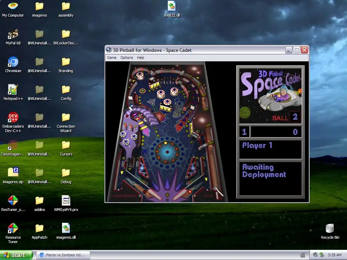Click the score value 0
Viewport: 347px width, 260px height.
pos(295,132)
